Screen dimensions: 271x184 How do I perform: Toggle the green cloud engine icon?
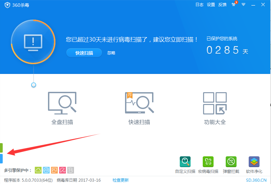tap(38, 170)
